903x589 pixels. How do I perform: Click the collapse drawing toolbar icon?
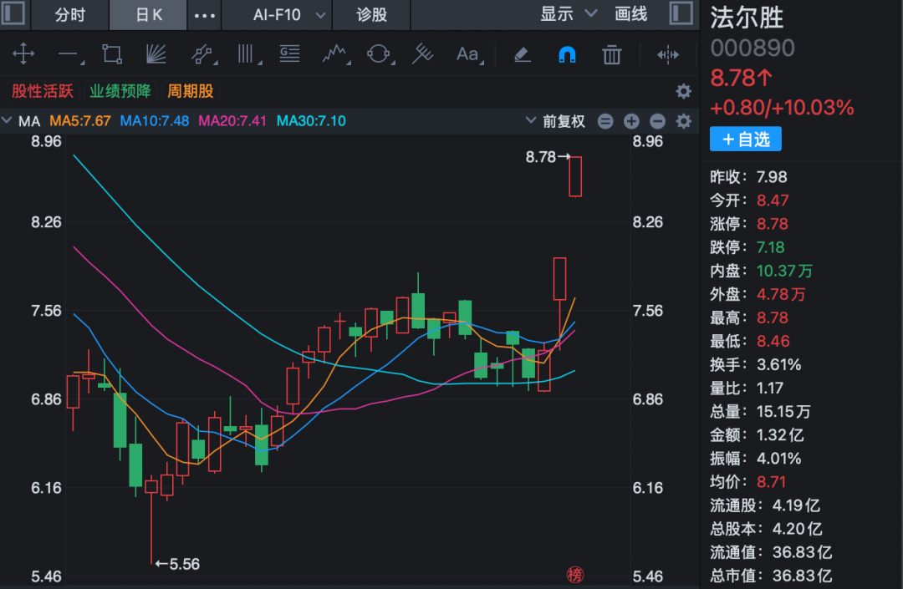667,54
